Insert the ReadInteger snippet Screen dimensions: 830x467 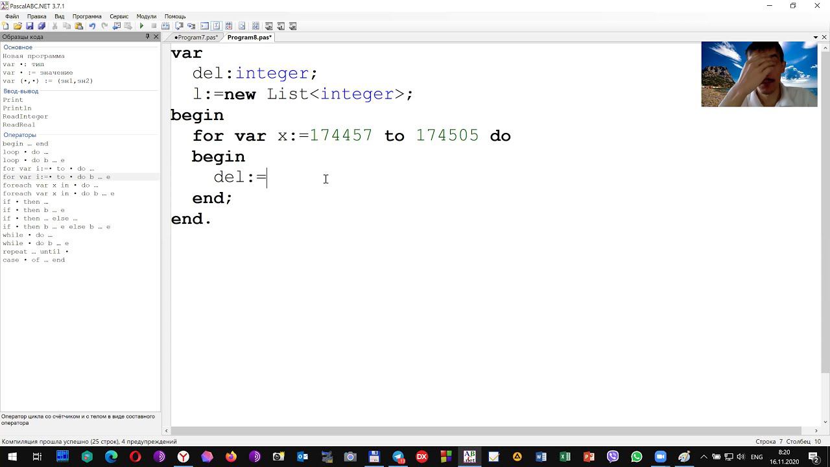coord(25,117)
